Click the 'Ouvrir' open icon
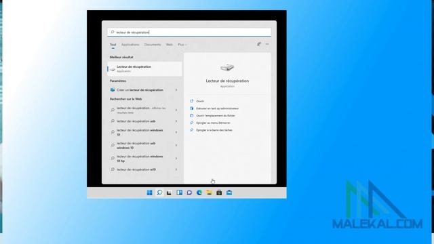The image size is (434, 244). pyautogui.click(x=191, y=101)
